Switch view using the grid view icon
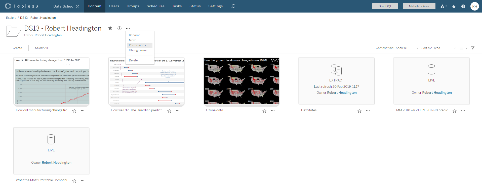Viewport: 482px width, 187px height. 461,48
